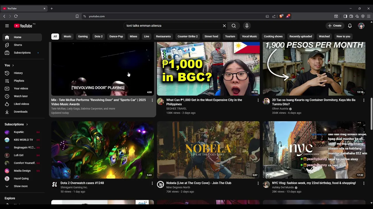The height and width of the screenshot is (209, 373).
Task: Go to Home in the sidebar
Action: tap(22, 37)
